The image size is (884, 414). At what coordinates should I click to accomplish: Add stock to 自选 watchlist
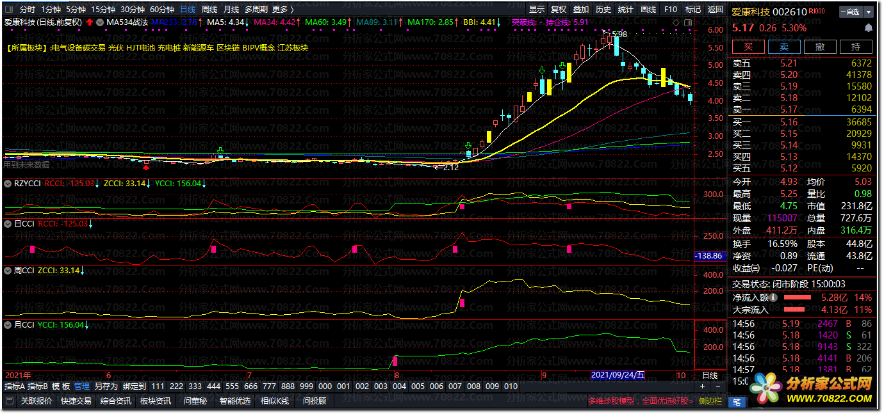click(x=851, y=12)
